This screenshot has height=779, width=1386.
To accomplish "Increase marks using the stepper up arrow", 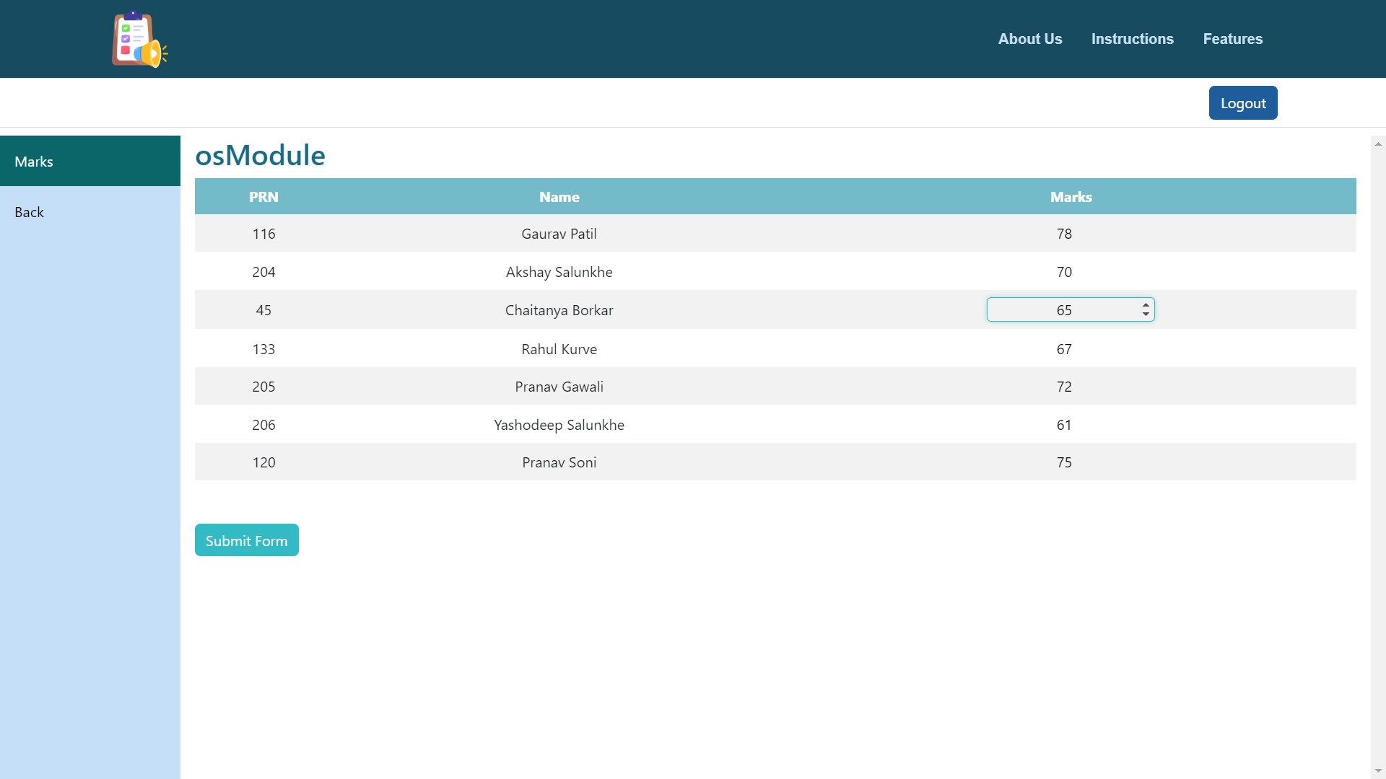I will (x=1146, y=305).
